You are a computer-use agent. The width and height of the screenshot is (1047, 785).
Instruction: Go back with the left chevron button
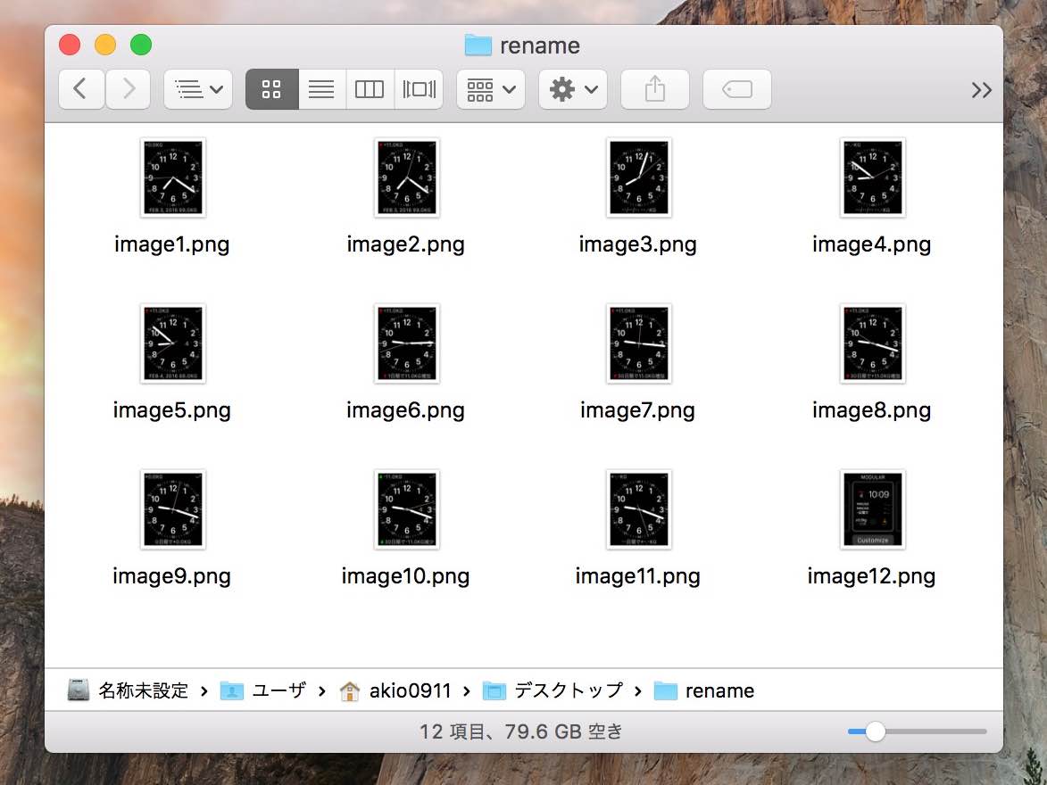(81, 89)
